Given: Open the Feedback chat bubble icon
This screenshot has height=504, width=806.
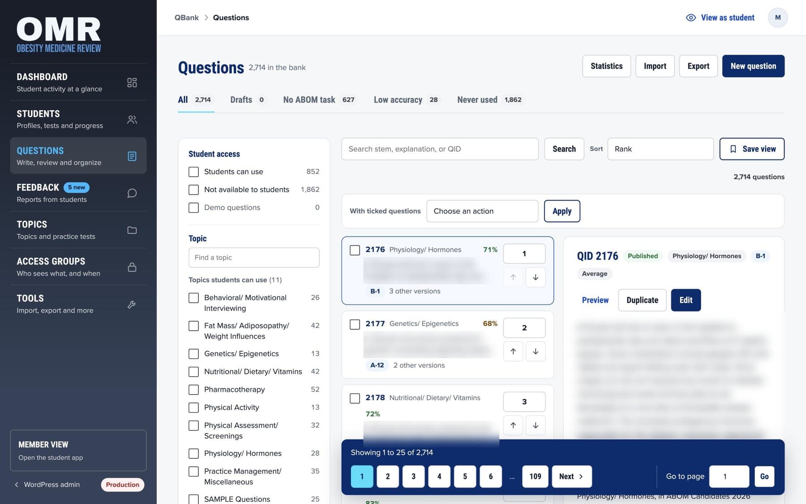Looking at the screenshot, I should pos(132,193).
